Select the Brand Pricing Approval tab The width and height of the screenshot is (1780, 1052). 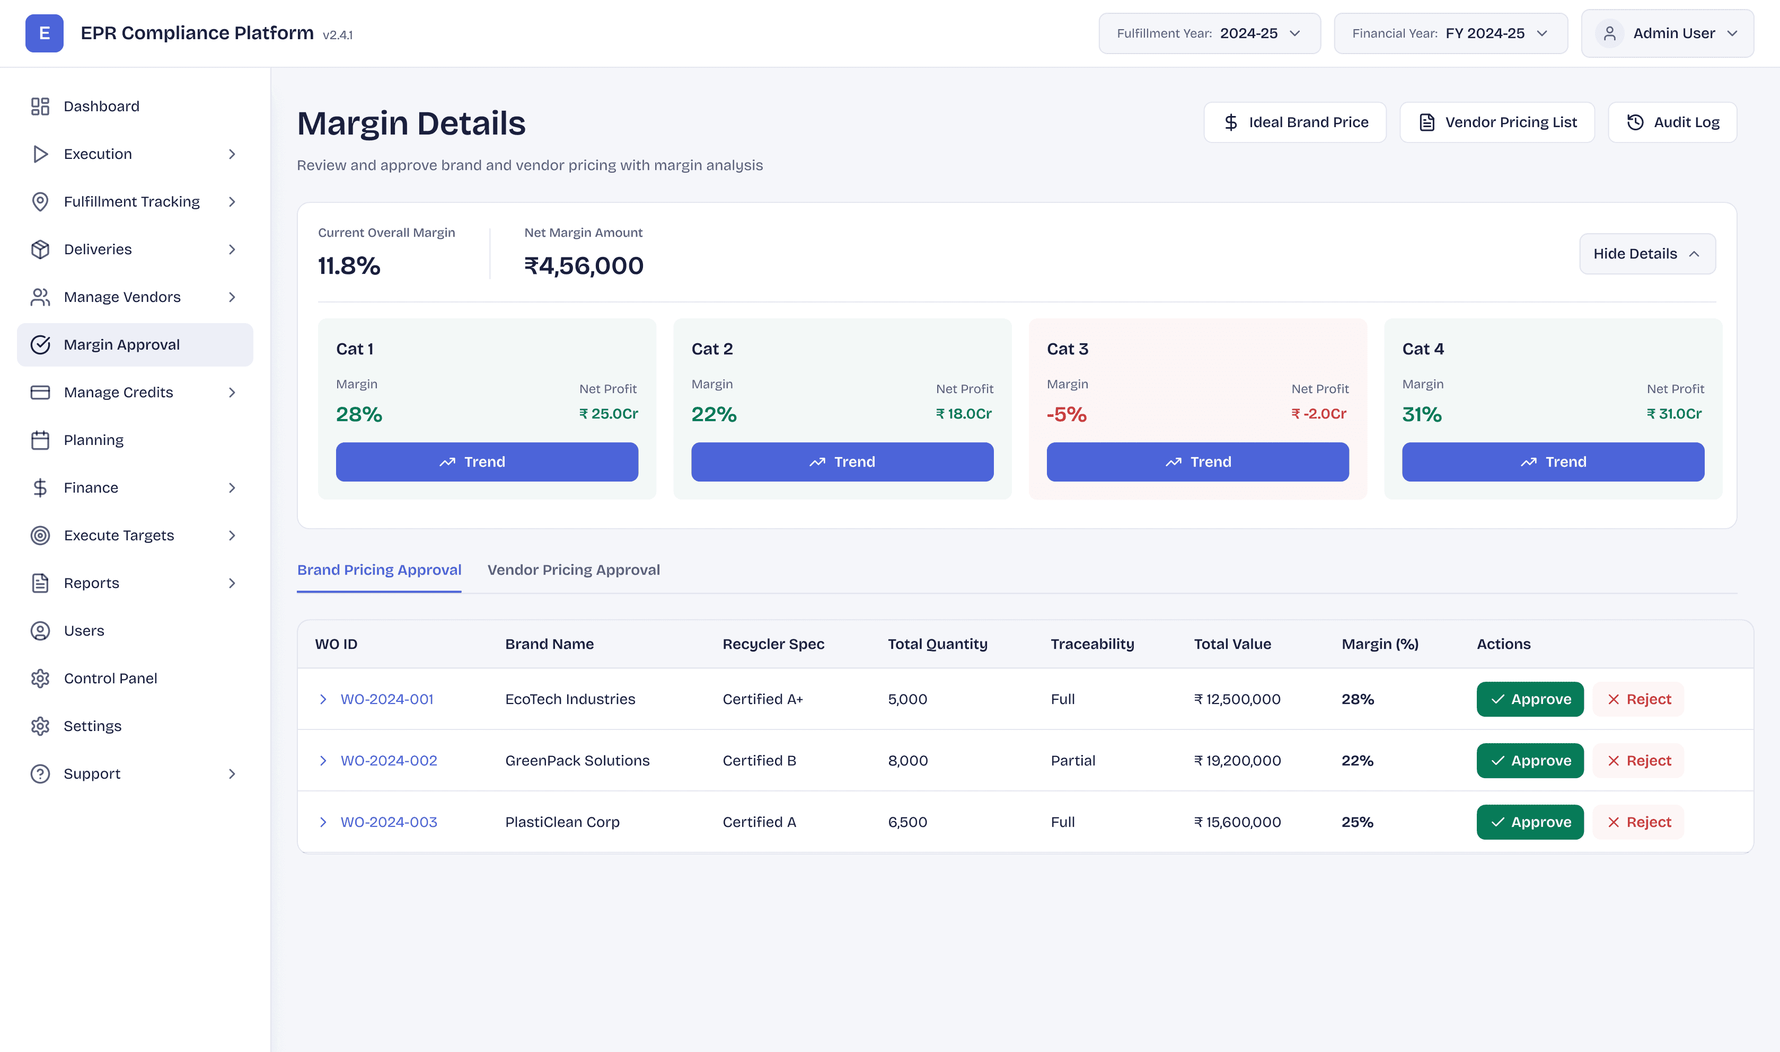tap(378, 570)
